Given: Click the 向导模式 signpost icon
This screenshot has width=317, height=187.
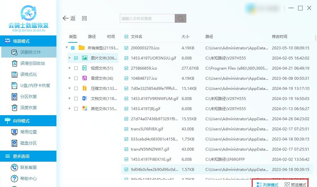Looking at the screenshot, I should (8, 121).
